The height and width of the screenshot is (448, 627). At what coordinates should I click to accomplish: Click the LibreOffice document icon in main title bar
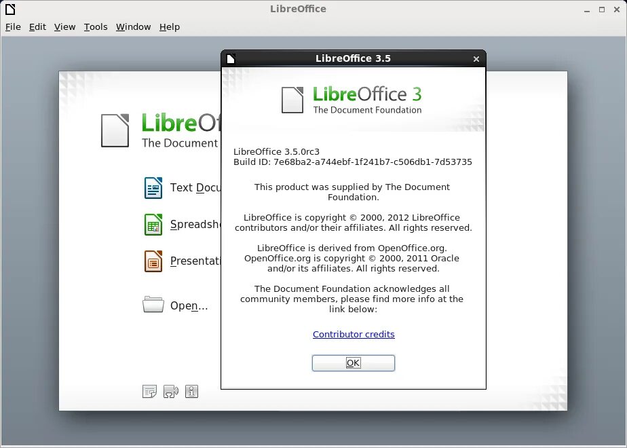pos(10,9)
